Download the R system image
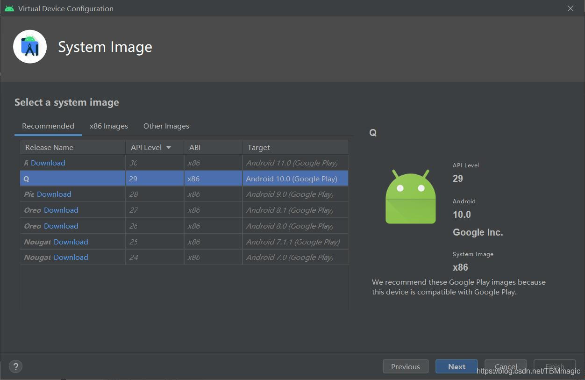This screenshot has height=380, width=585. point(48,163)
